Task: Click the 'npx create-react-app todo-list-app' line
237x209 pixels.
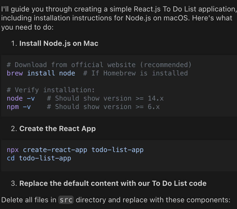Action: pyautogui.click(x=75, y=150)
